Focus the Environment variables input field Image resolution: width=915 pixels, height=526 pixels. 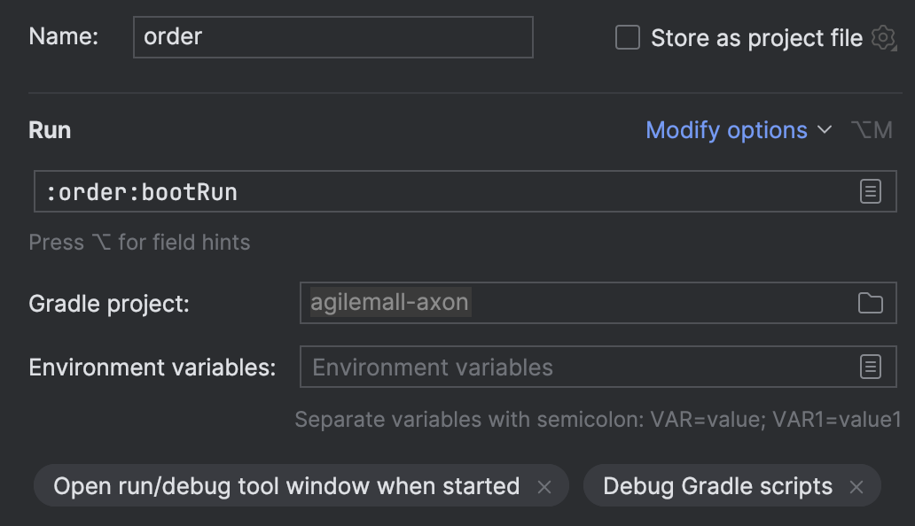pos(576,367)
